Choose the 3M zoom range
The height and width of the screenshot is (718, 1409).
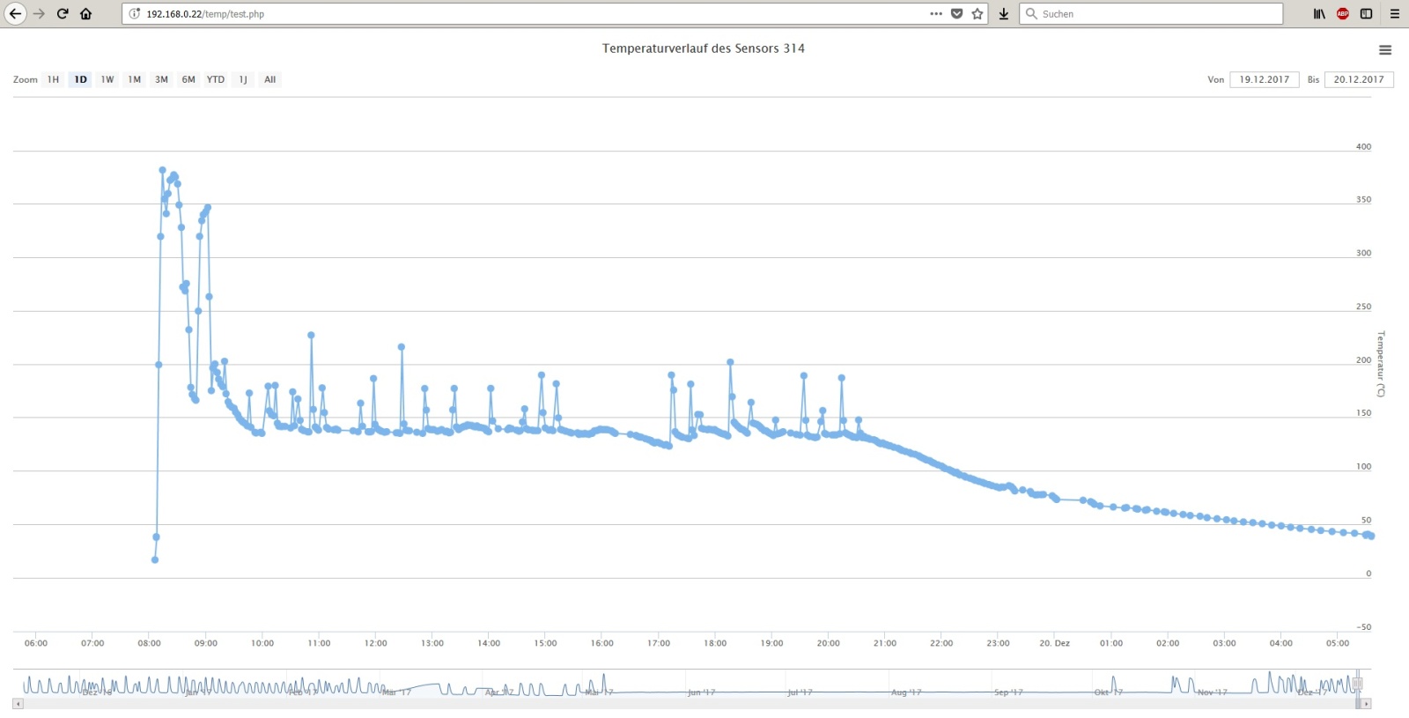[161, 79]
